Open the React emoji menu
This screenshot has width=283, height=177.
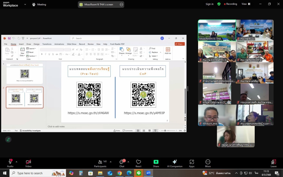click(x=138, y=163)
